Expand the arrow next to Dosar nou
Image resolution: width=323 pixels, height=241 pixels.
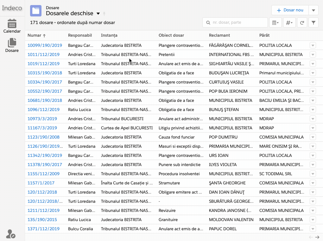313,10
